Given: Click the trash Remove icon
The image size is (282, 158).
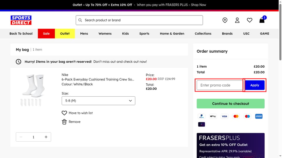Looking at the screenshot, I should [x=64, y=122].
